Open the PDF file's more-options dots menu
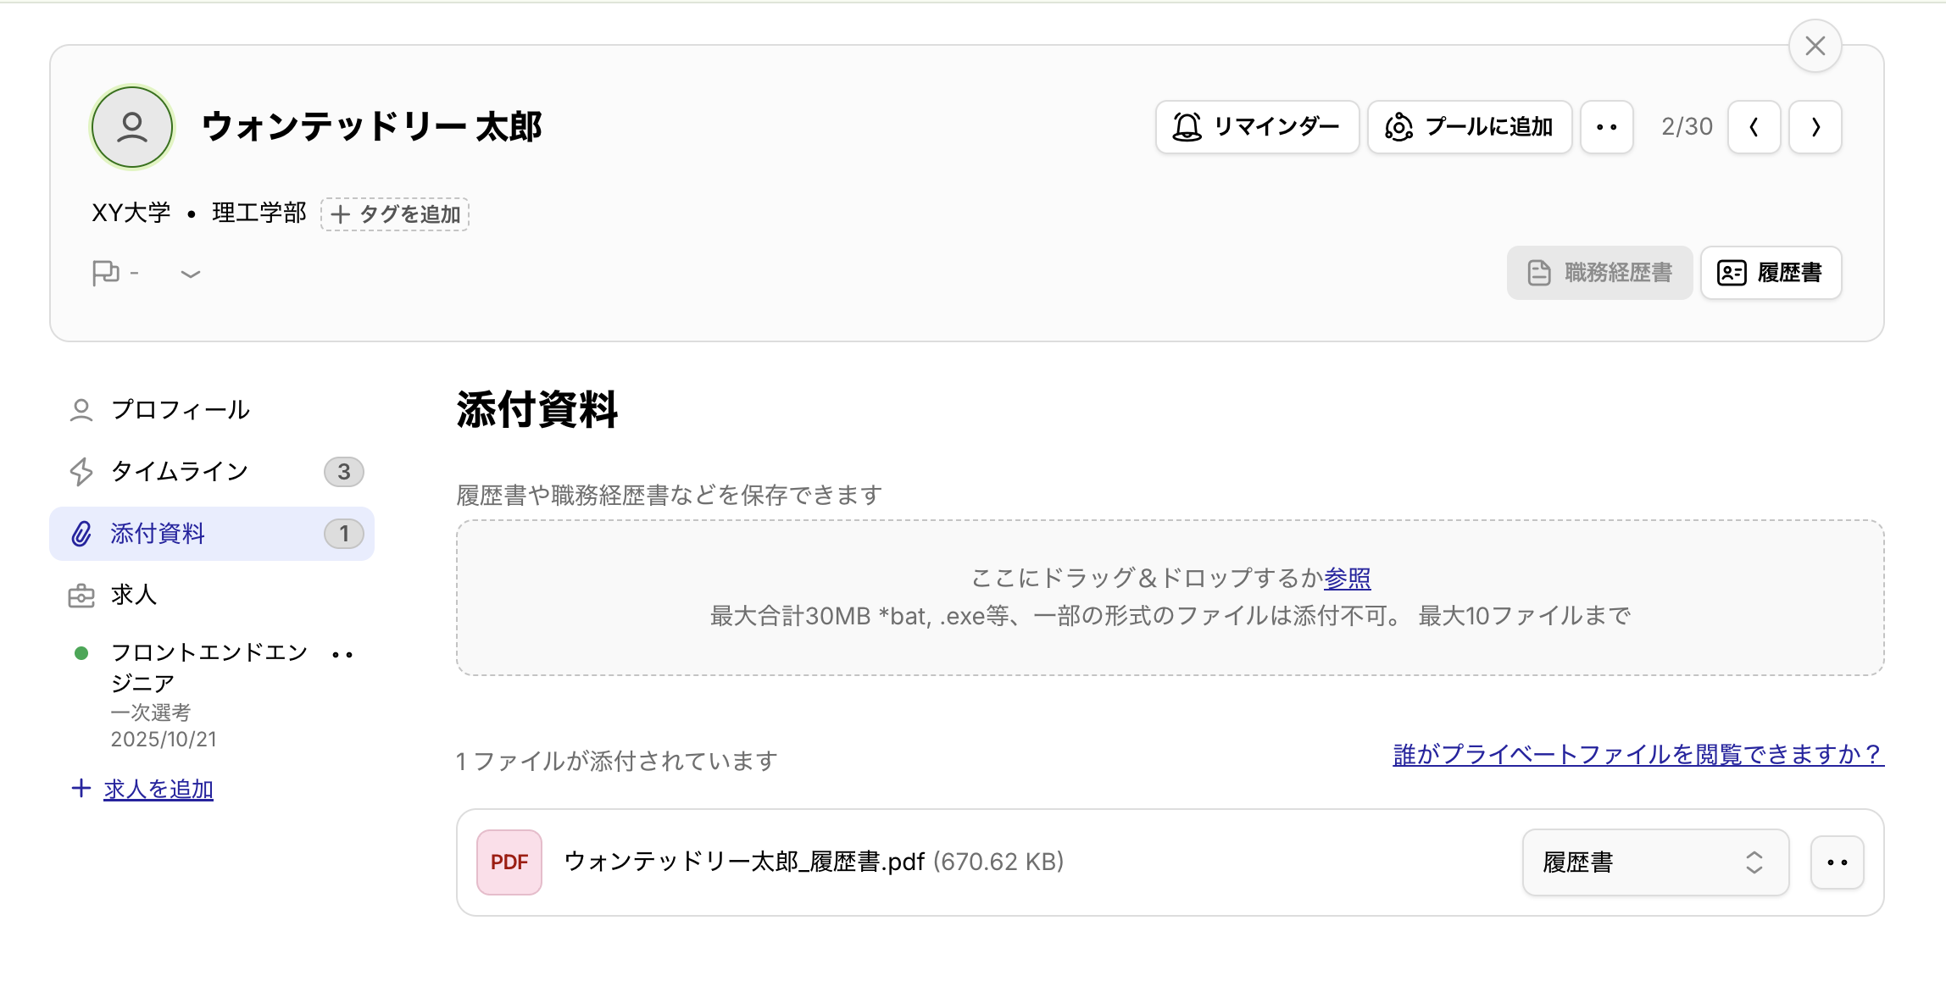The height and width of the screenshot is (998, 1946). click(x=1837, y=862)
